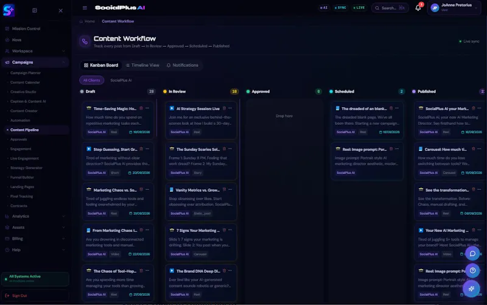Click the All Systems Active status panel
Screen dimensions: 487x305
(x=35, y=279)
